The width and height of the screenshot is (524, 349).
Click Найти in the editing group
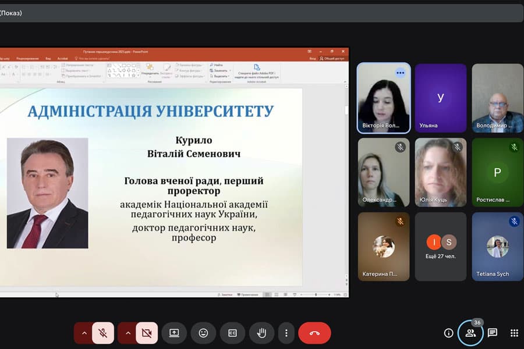(217, 65)
